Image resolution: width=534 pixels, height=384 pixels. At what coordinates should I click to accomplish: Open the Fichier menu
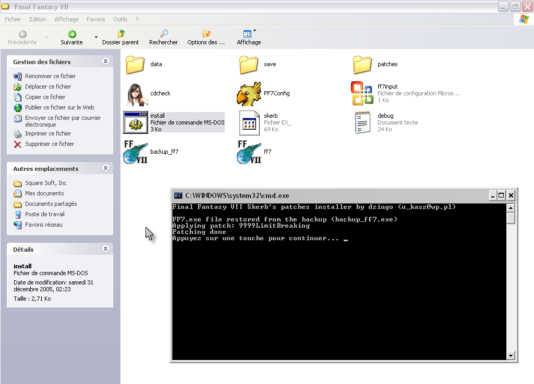pyautogui.click(x=13, y=19)
